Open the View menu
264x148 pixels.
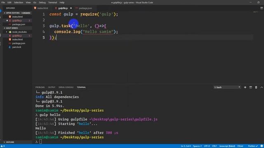click(x=28, y=2)
